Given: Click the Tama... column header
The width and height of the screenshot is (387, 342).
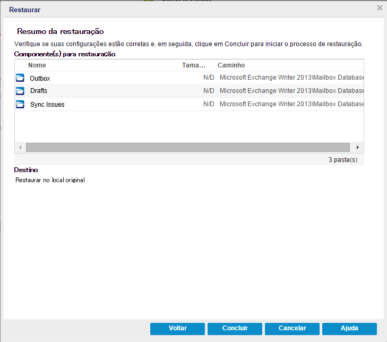Looking at the screenshot, I should [x=193, y=65].
